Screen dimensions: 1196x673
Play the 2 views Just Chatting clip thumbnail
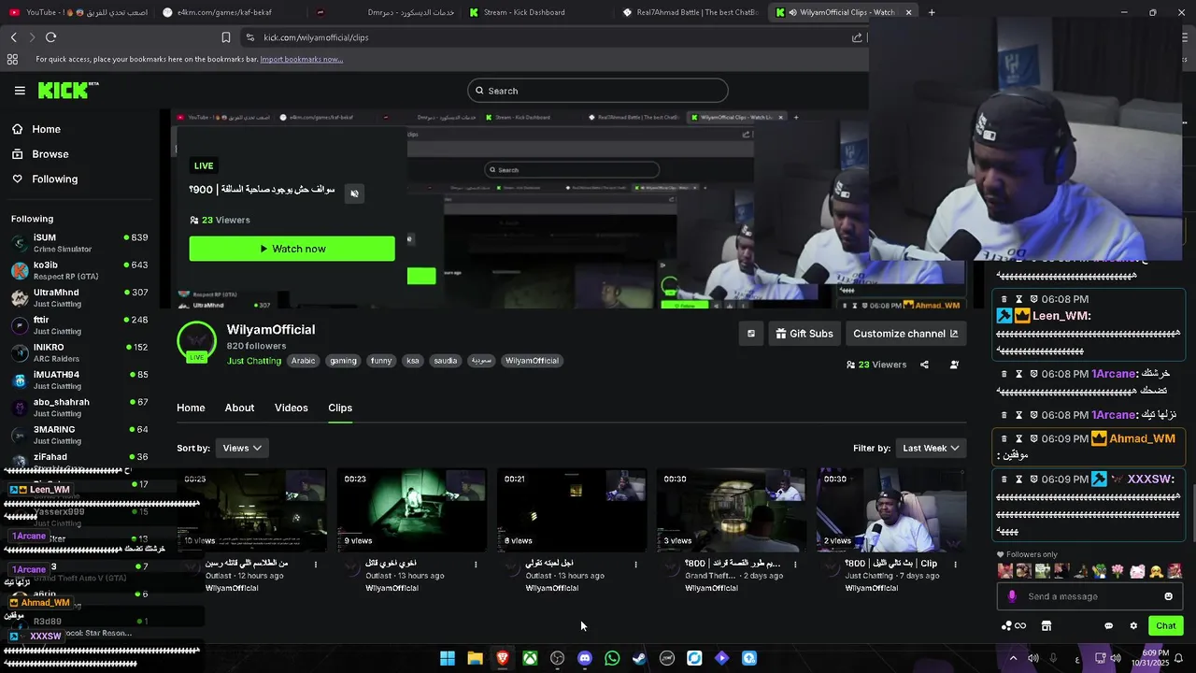pyautogui.click(x=890, y=510)
